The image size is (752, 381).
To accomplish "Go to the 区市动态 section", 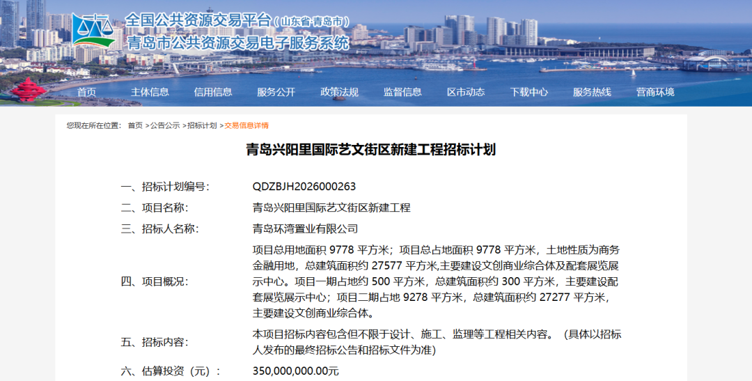I will tap(466, 92).
